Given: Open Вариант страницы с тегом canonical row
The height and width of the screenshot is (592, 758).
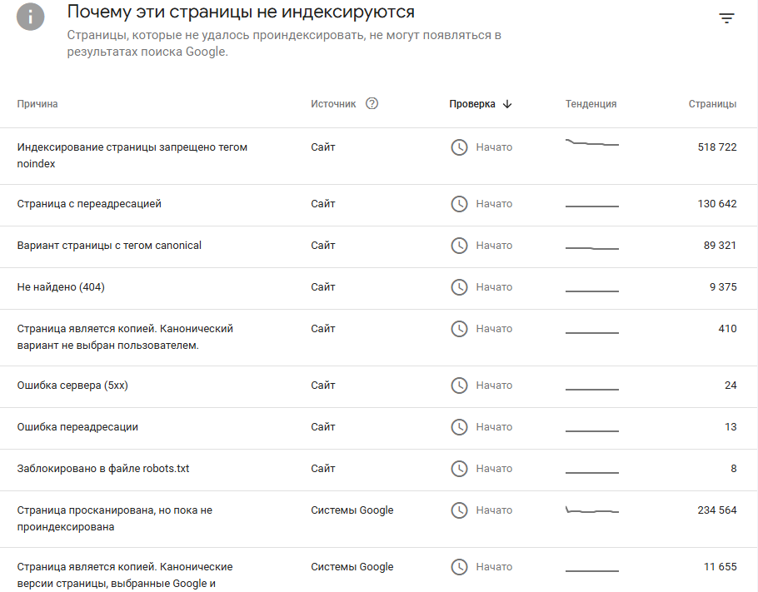Looking at the screenshot, I should click(109, 246).
